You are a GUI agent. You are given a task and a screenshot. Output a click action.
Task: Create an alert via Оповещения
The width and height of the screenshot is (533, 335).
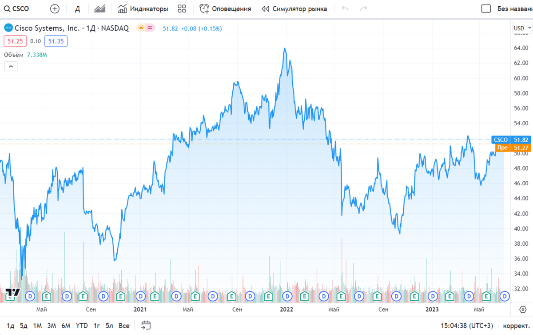[x=225, y=9]
